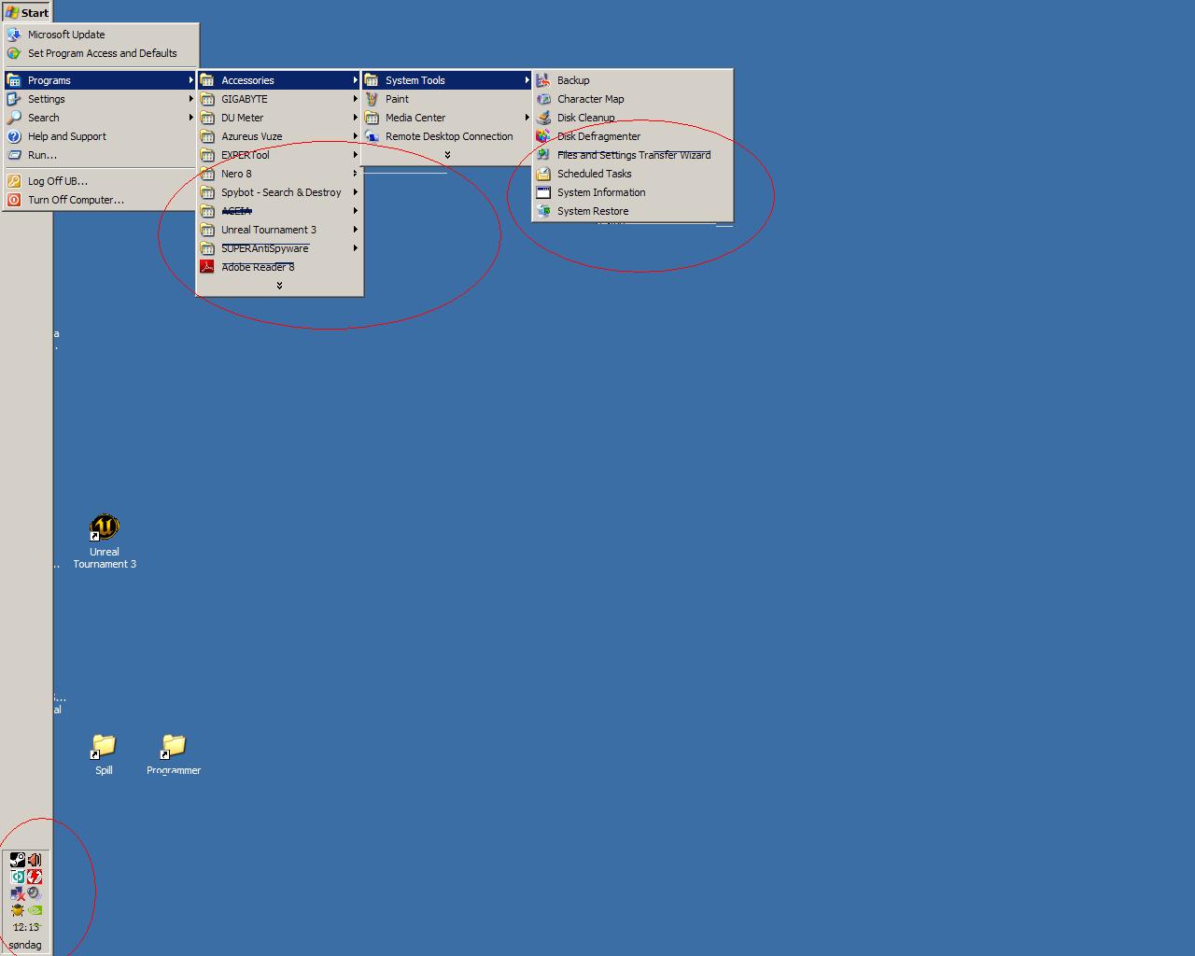1195x956 pixels.
Task: Launch Paint from Accessories
Action: click(x=447, y=99)
